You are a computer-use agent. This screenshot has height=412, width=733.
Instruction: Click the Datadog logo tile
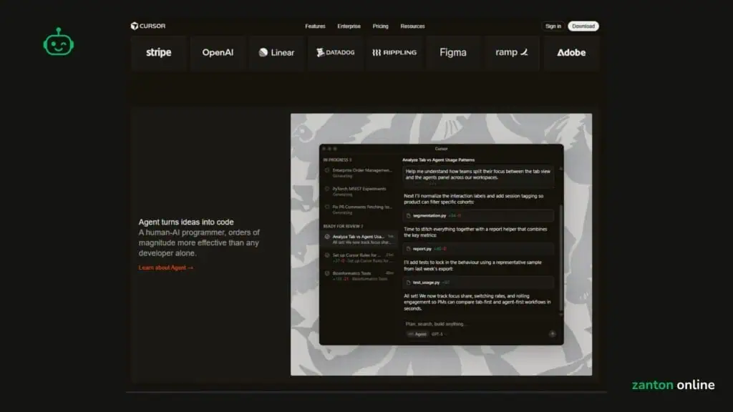[x=336, y=53]
